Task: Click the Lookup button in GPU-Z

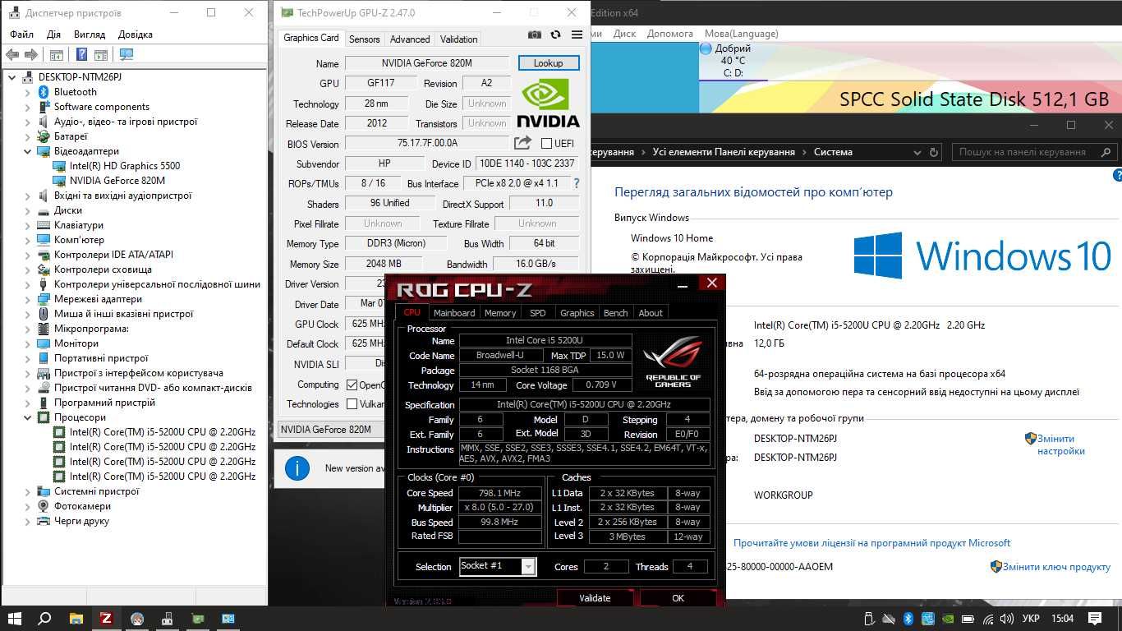Action: click(x=549, y=63)
